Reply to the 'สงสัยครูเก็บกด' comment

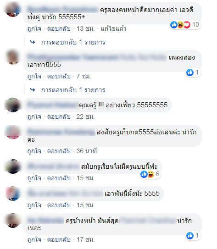coord(59,151)
